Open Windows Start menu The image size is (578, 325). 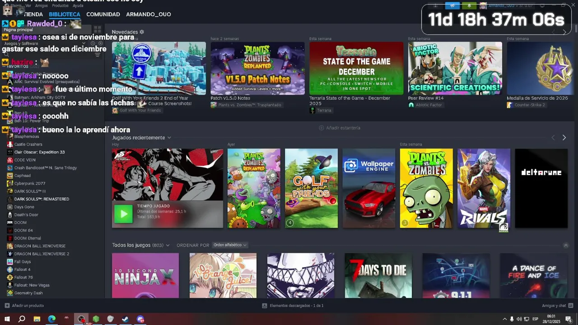(7, 319)
